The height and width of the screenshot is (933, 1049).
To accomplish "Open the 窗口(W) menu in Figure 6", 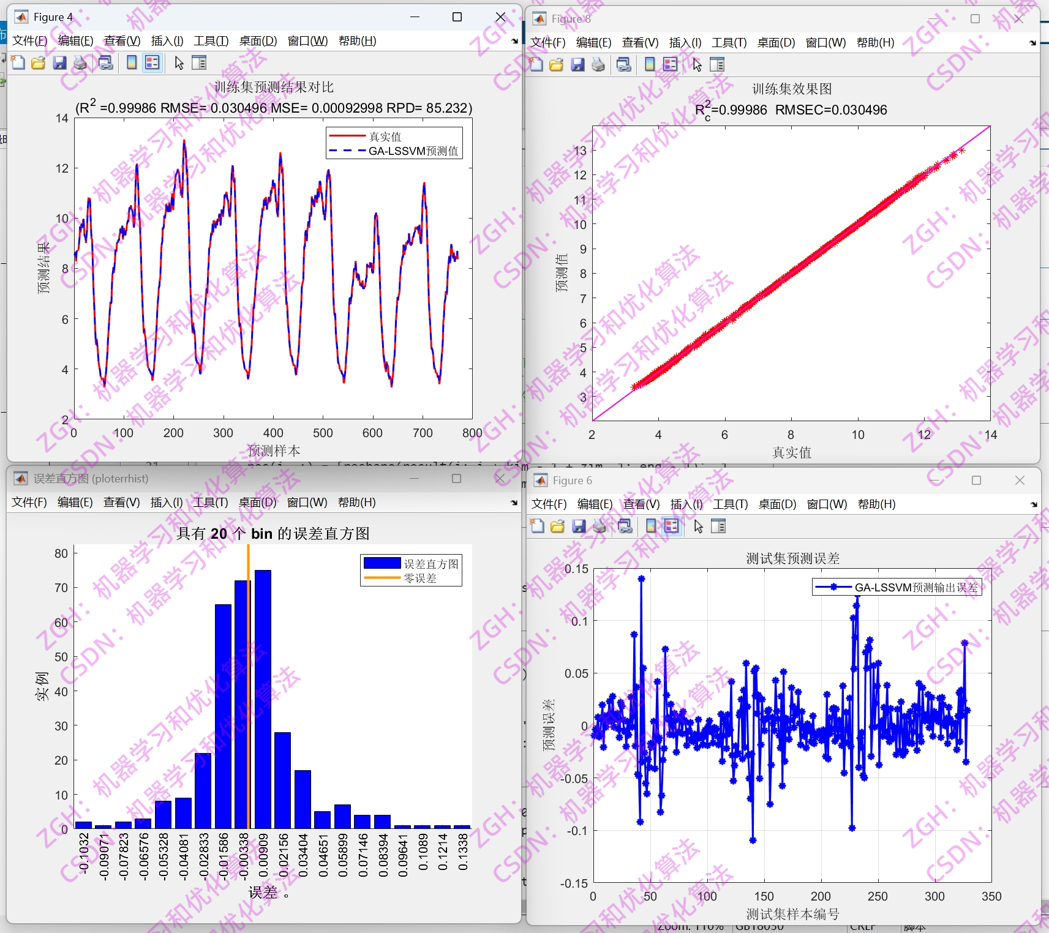I will (x=825, y=504).
